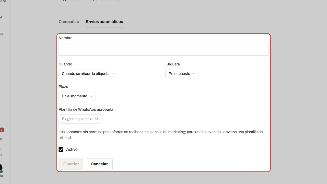Viewport: 327px width, 184px height.
Task: Choose a template in the Plantilla de WhatsApp dropdown
Action: click(x=80, y=119)
